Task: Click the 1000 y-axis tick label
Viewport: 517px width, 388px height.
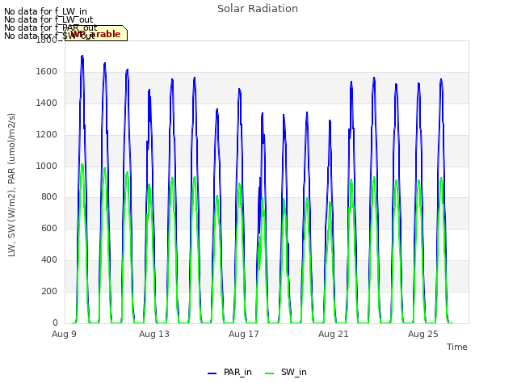Action: 47,166
